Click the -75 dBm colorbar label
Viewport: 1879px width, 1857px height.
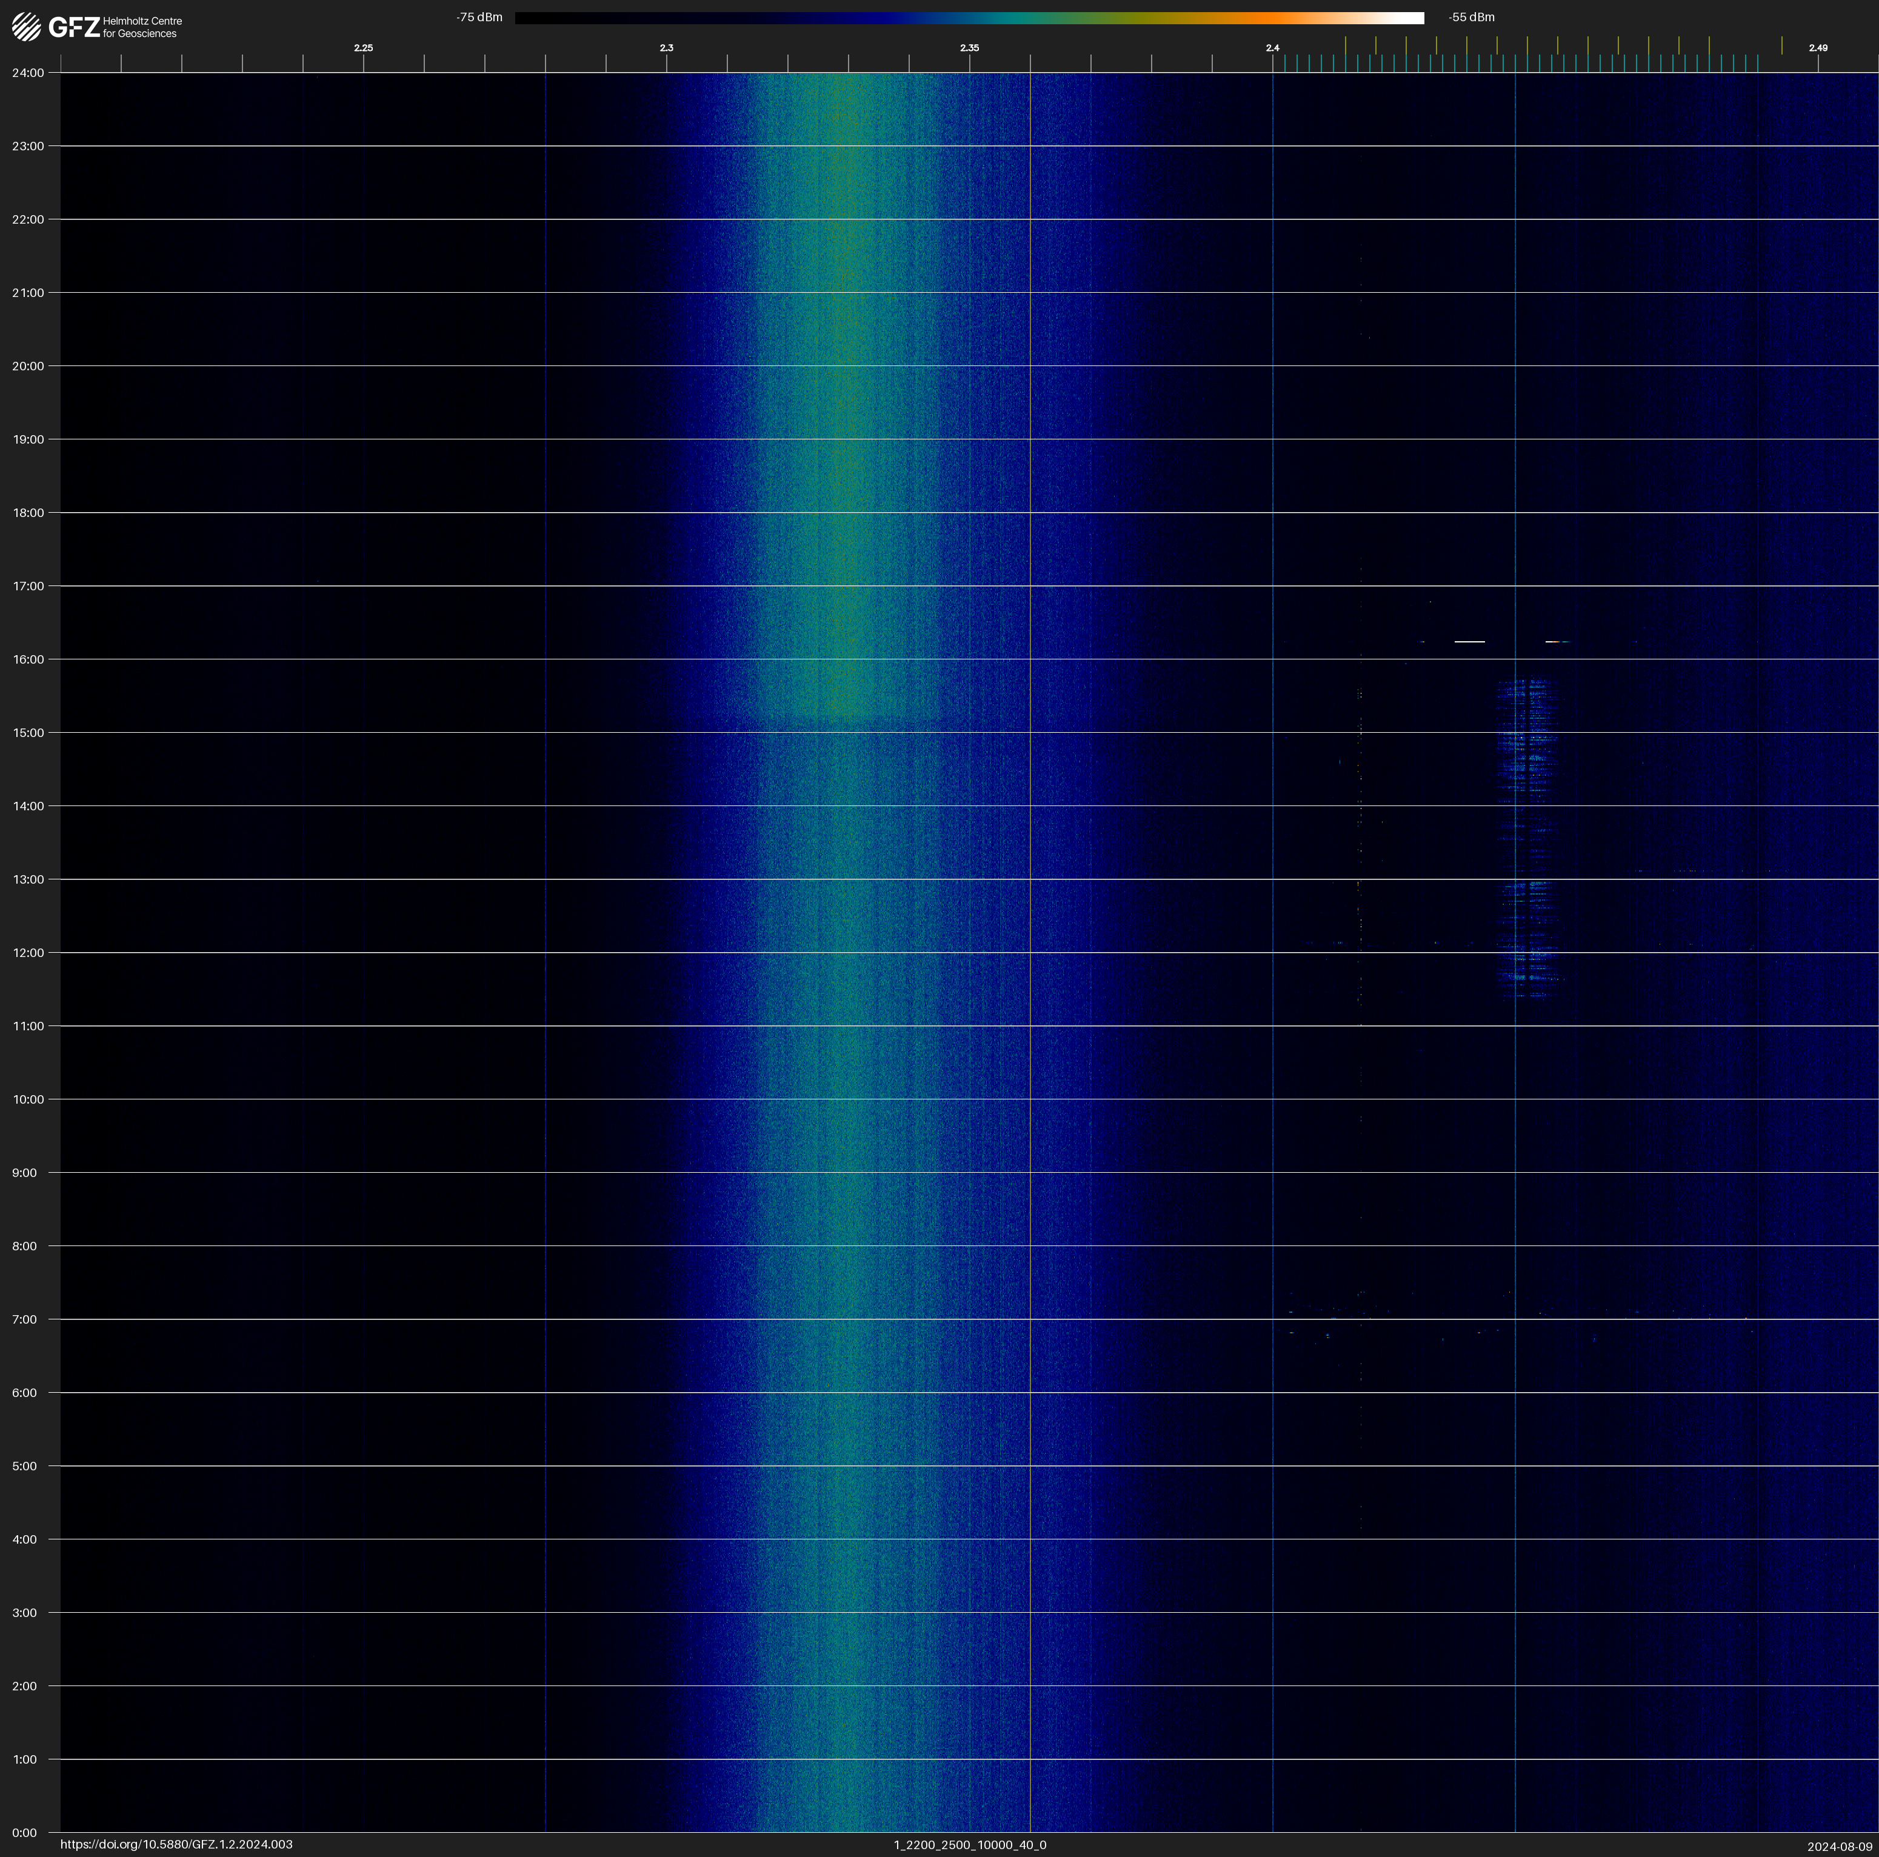pyautogui.click(x=479, y=18)
